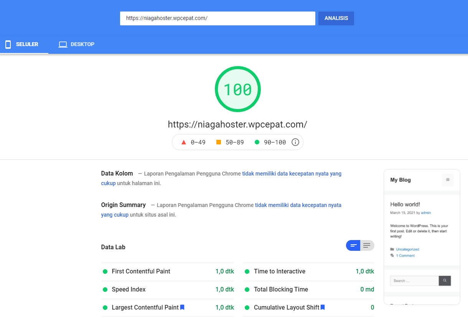
Task: Click the search magnifier icon in preview
Action: click(445, 281)
